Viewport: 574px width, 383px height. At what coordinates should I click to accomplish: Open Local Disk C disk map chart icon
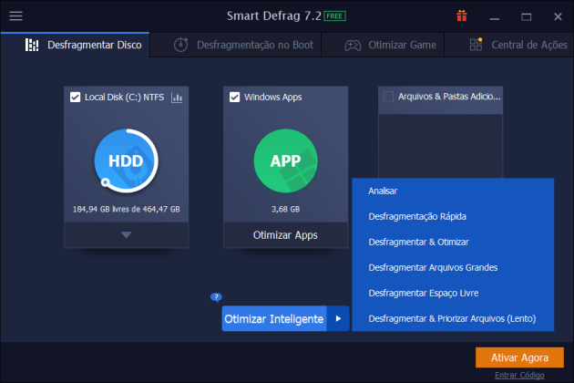click(177, 98)
